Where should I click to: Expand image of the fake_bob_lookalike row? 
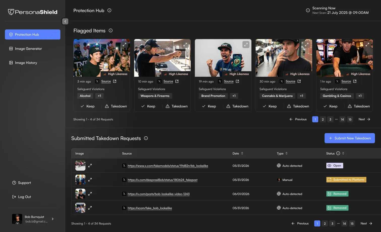click(x=90, y=208)
